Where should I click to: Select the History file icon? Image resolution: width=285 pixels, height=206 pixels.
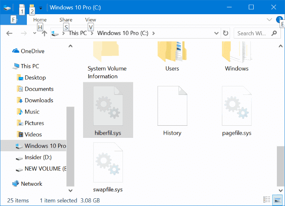pyautogui.click(x=172, y=106)
